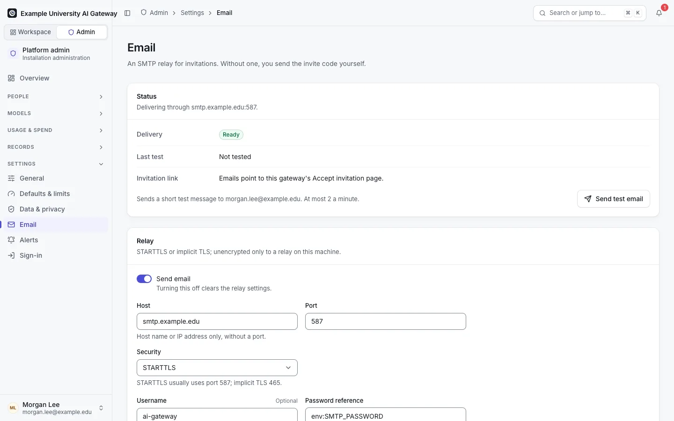
Task: Click the General sliders icon
Action: (x=11, y=178)
